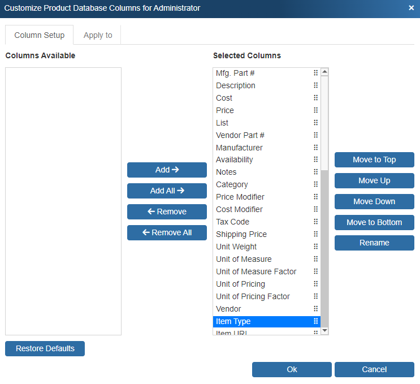Click the drag handle next to Description
Viewport: 420px width, 384px height.
tap(315, 85)
